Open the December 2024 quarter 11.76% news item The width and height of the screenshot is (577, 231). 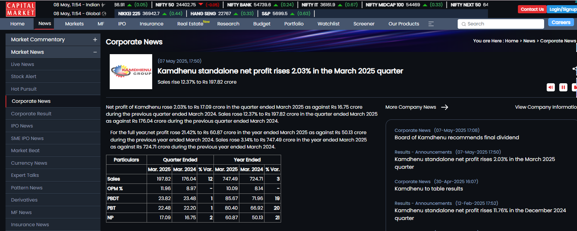click(480, 214)
